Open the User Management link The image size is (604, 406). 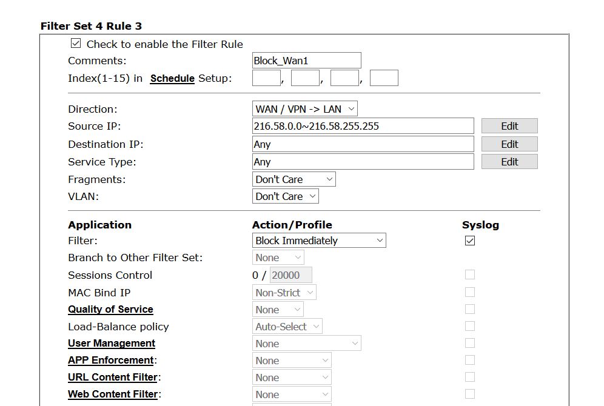pyautogui.click(x=112, y=344)
